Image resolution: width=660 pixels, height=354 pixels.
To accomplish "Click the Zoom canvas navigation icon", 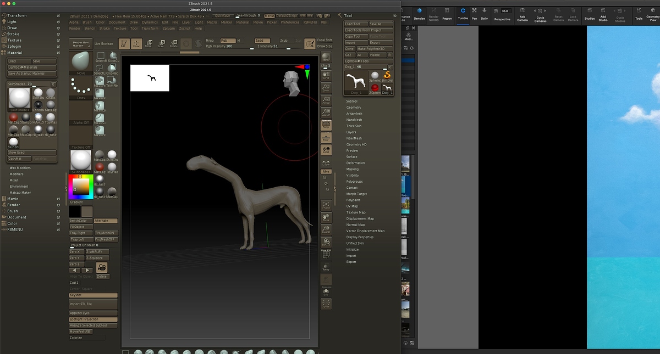I will click(326, 87).
